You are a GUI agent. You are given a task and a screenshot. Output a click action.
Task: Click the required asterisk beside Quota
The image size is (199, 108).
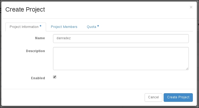[x=98, y=26]
